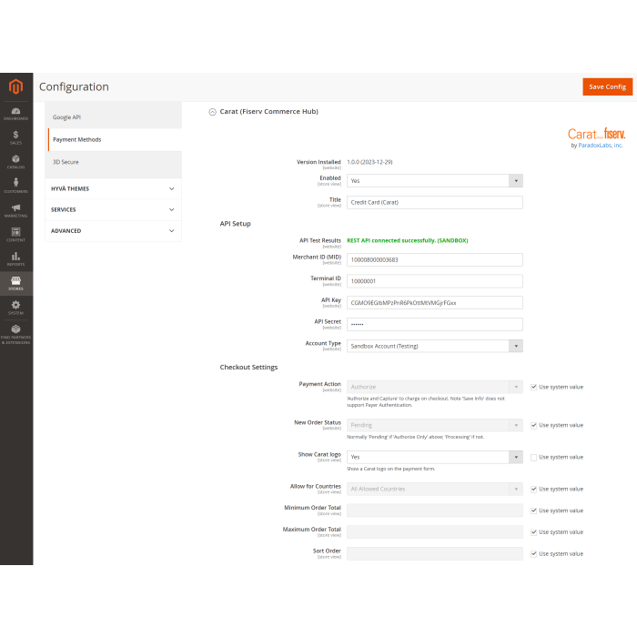
Task: Open the Enabled dropdown
Action: point(435,181)
